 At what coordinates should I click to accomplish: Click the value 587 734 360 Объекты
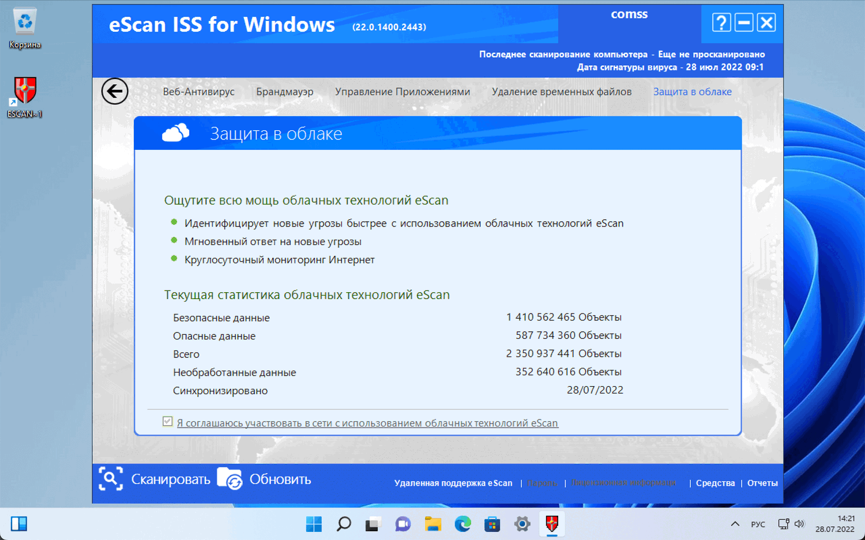click(x=569, y=335)
